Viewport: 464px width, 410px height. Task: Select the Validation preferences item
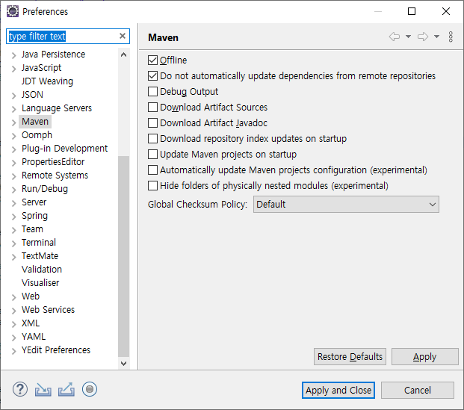(x=42, y=269)
